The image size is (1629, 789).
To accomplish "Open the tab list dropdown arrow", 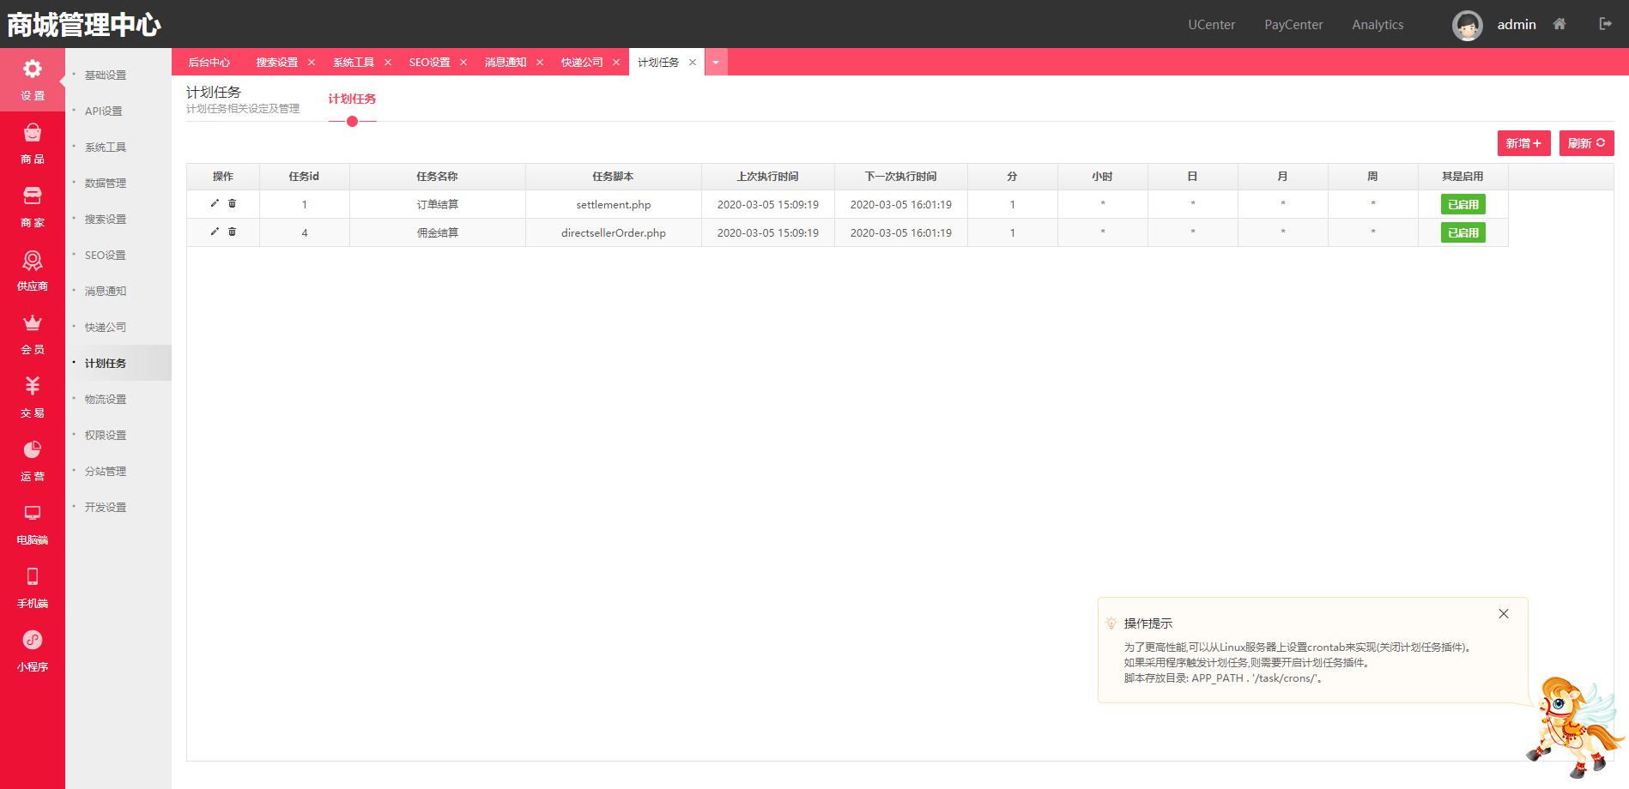I will coord(716,62).
